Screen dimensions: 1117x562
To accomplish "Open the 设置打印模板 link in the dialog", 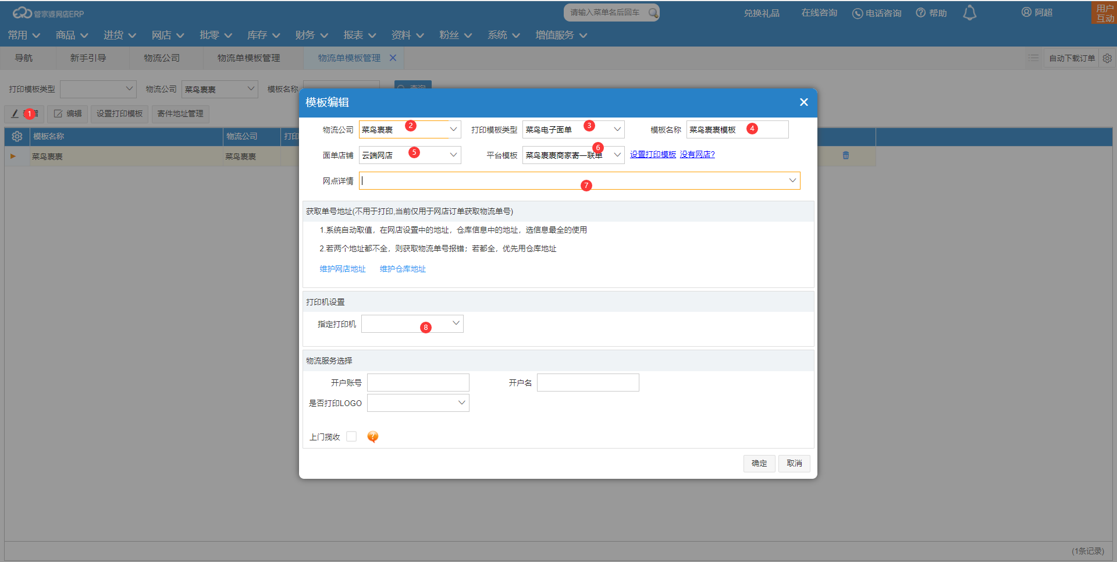I will point(653,154).
